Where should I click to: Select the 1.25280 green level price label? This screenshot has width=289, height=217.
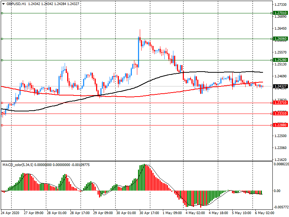[280, 60]
